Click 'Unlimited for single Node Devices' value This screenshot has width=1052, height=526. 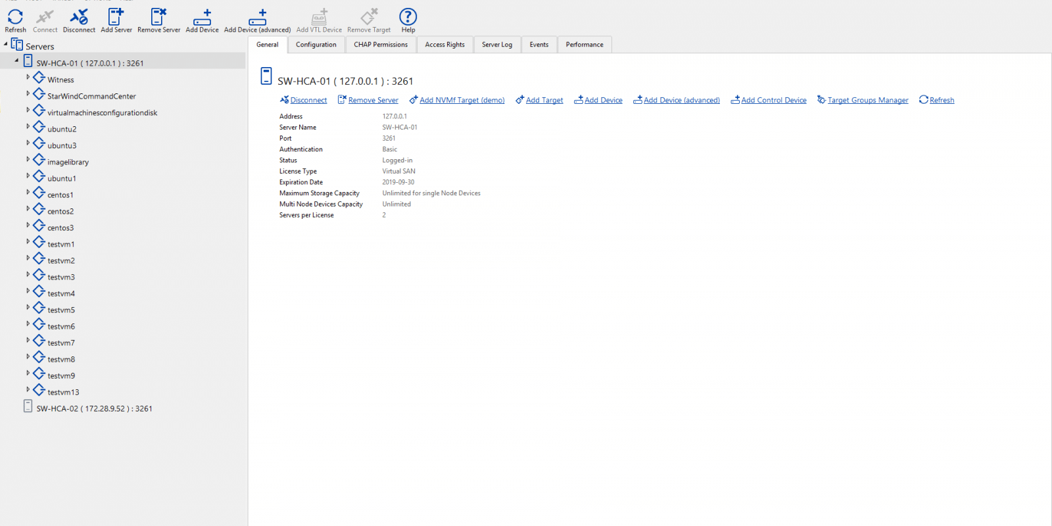(x=431, y=193)
